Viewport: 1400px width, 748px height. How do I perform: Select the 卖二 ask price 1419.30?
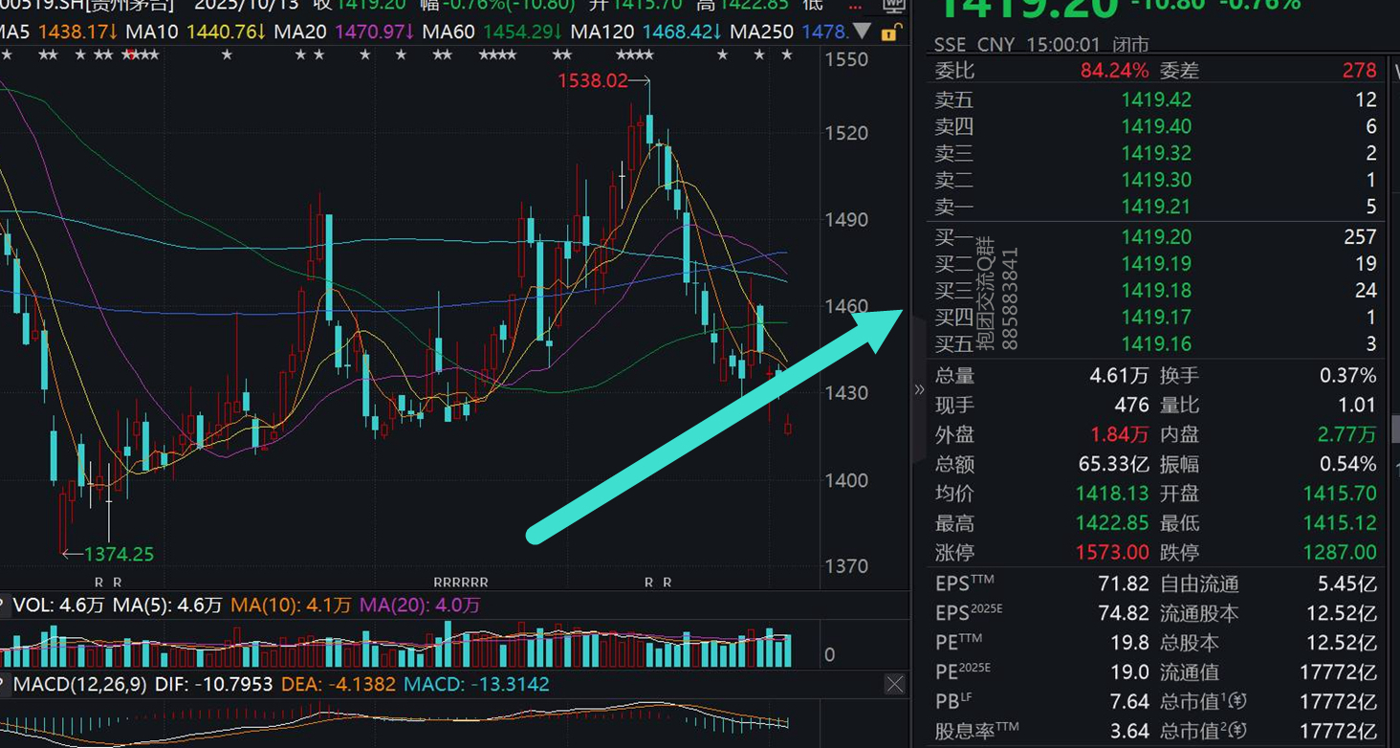coord(1156,180)
